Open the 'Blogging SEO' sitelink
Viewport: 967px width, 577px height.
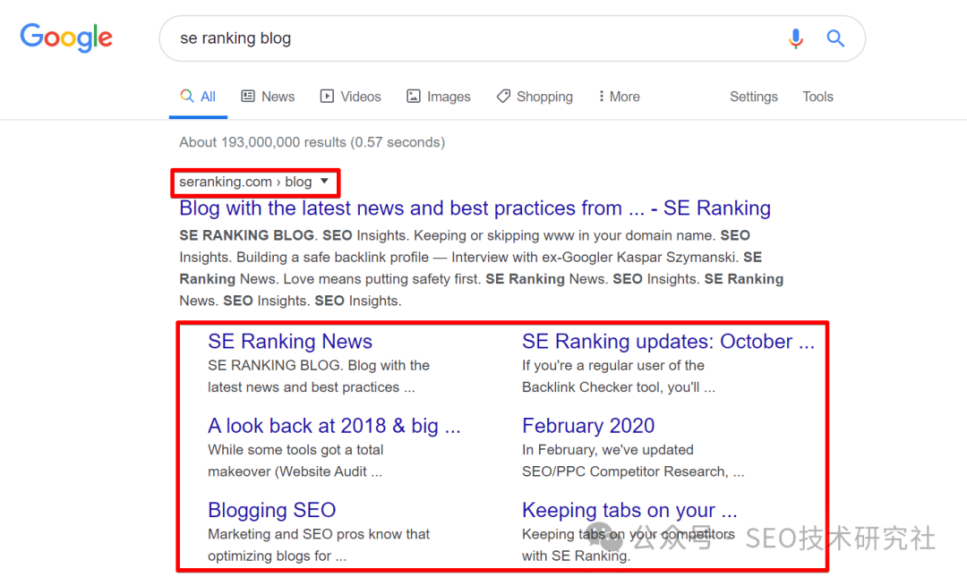point(272,511)
